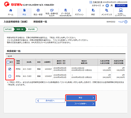Open the メンテナンス icon menu
The width and height of the screenshot is (131, 118).
pyautogui.click(x=107, y=10)
